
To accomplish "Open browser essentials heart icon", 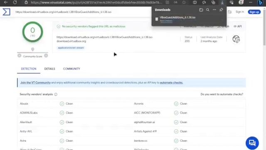I will click(x=232, y=2).
